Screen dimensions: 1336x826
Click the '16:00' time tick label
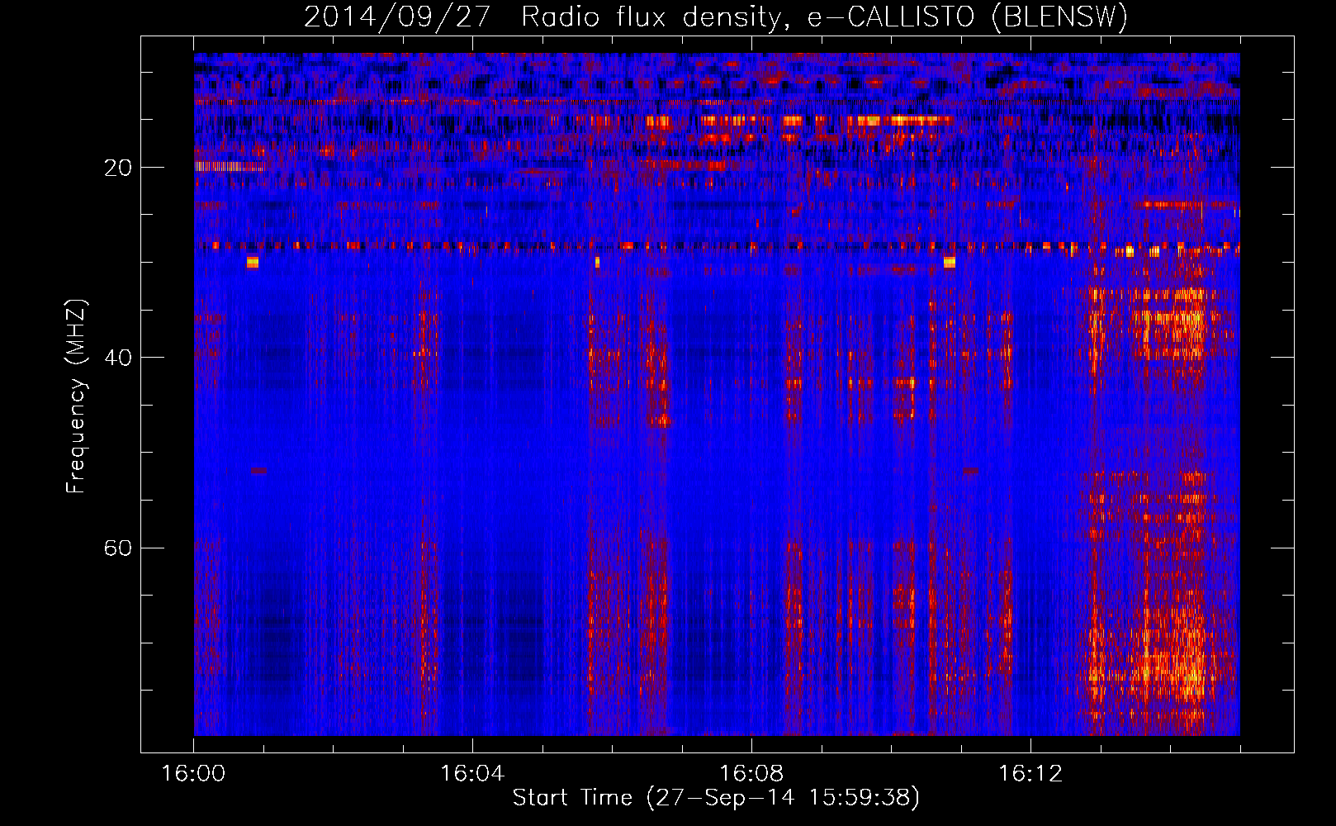pyautogui.click(x=193, y=774)
